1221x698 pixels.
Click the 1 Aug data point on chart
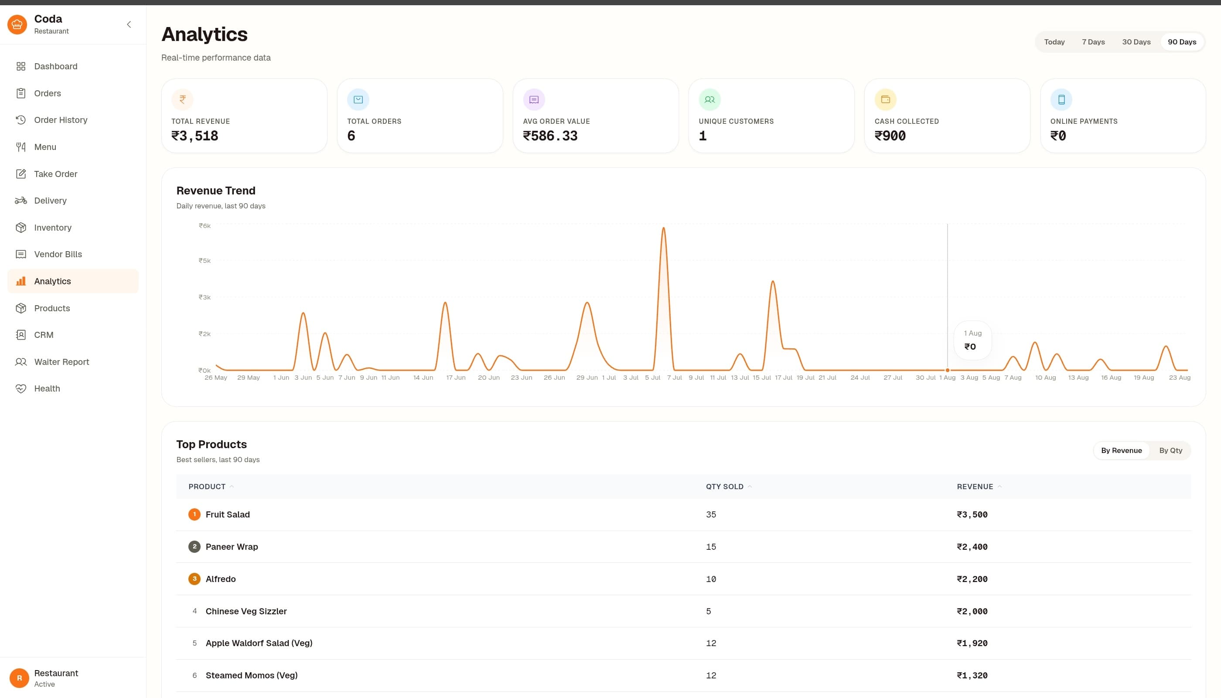(x=947, y=370)
